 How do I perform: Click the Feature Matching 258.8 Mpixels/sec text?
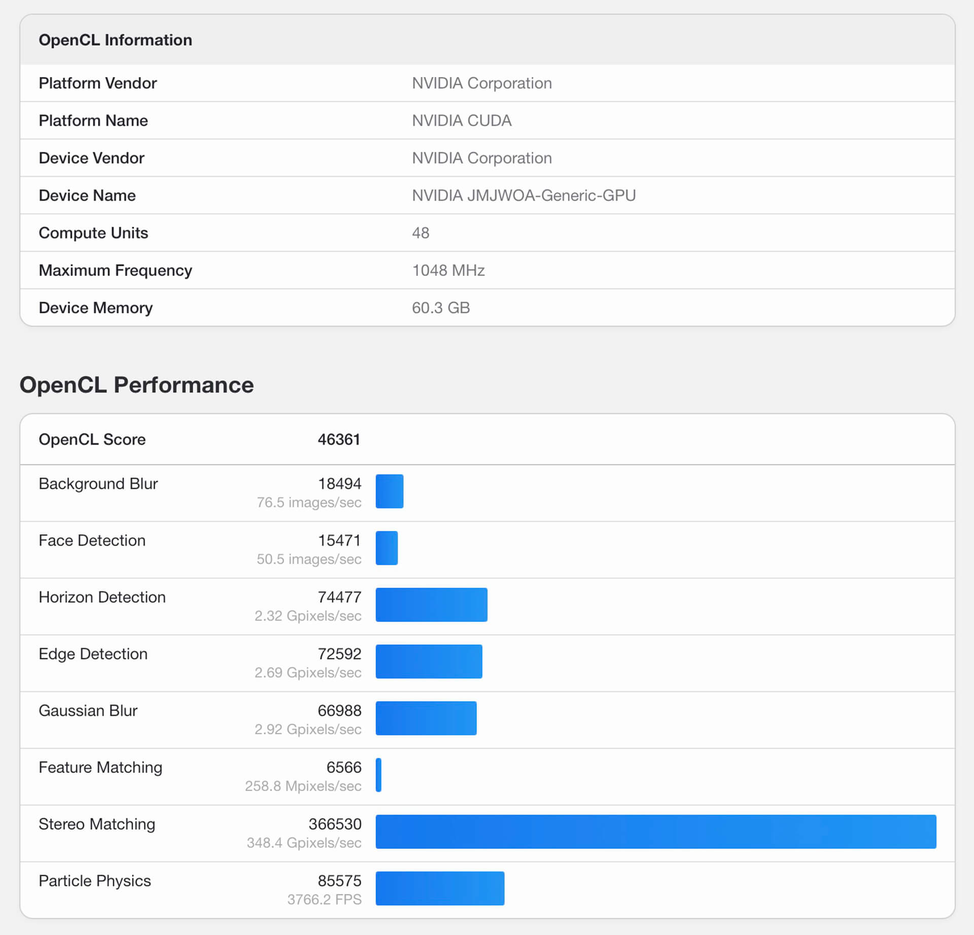[303, 786]
